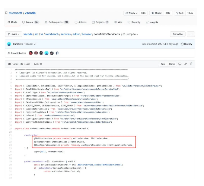Unstar the vscode repository

[157, 13]
